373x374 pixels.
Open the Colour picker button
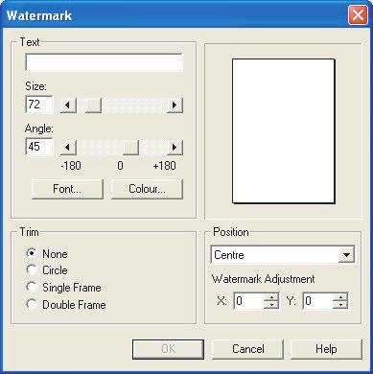tap(147, 189)
